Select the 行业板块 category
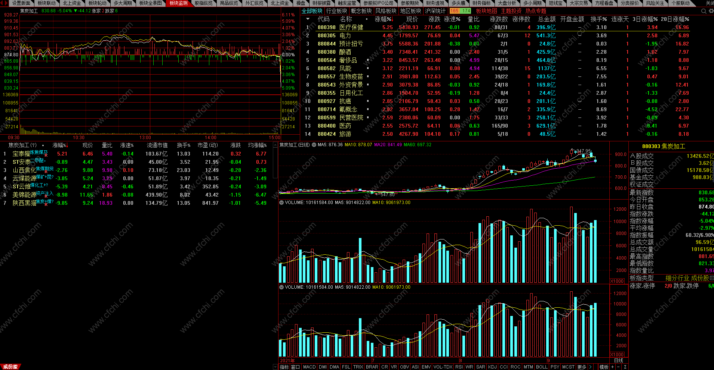This screenshot has height=370, width=714. point(337,11)
